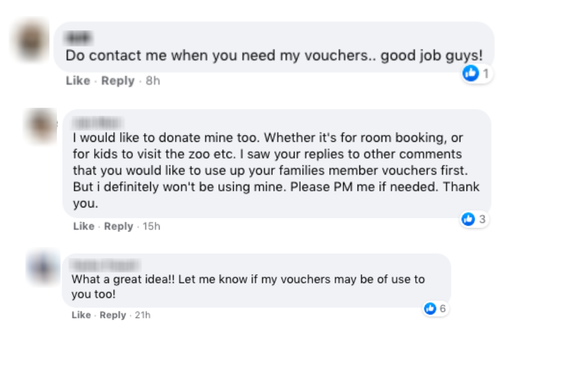The image size is (563, 369).
Task: Like the 'What a great idea' comment
Action: 81,315
